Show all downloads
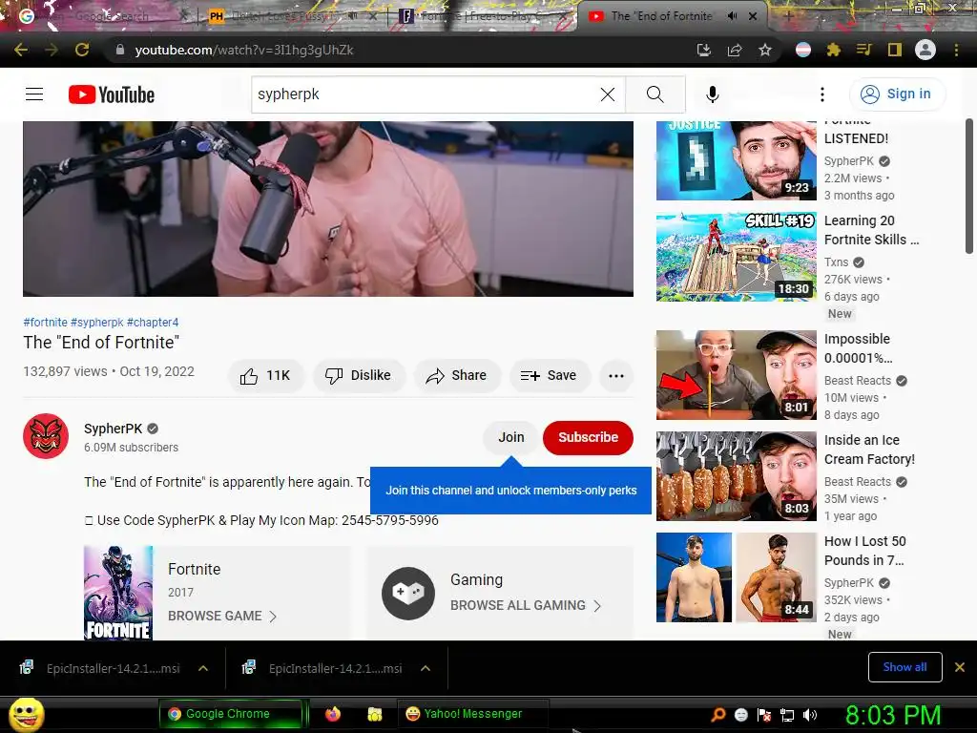The width and height of the screenshot is (977, 733). [x=904, y=667]
